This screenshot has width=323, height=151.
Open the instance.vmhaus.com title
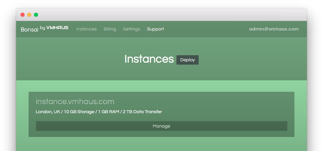(x=75, y=101)
